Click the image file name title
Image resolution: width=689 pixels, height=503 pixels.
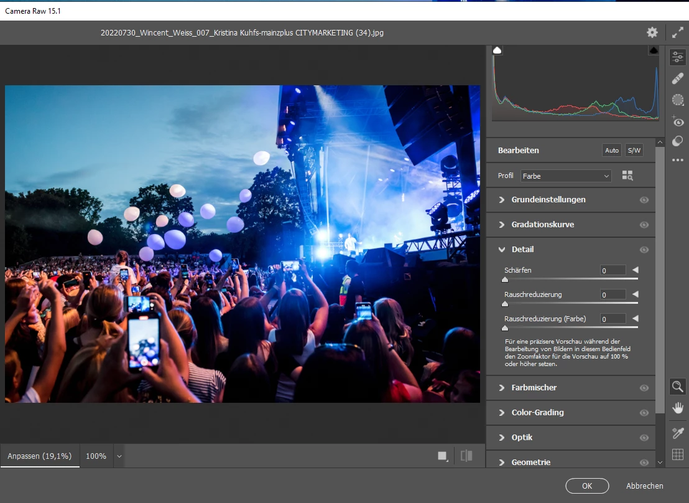(242, 32)
